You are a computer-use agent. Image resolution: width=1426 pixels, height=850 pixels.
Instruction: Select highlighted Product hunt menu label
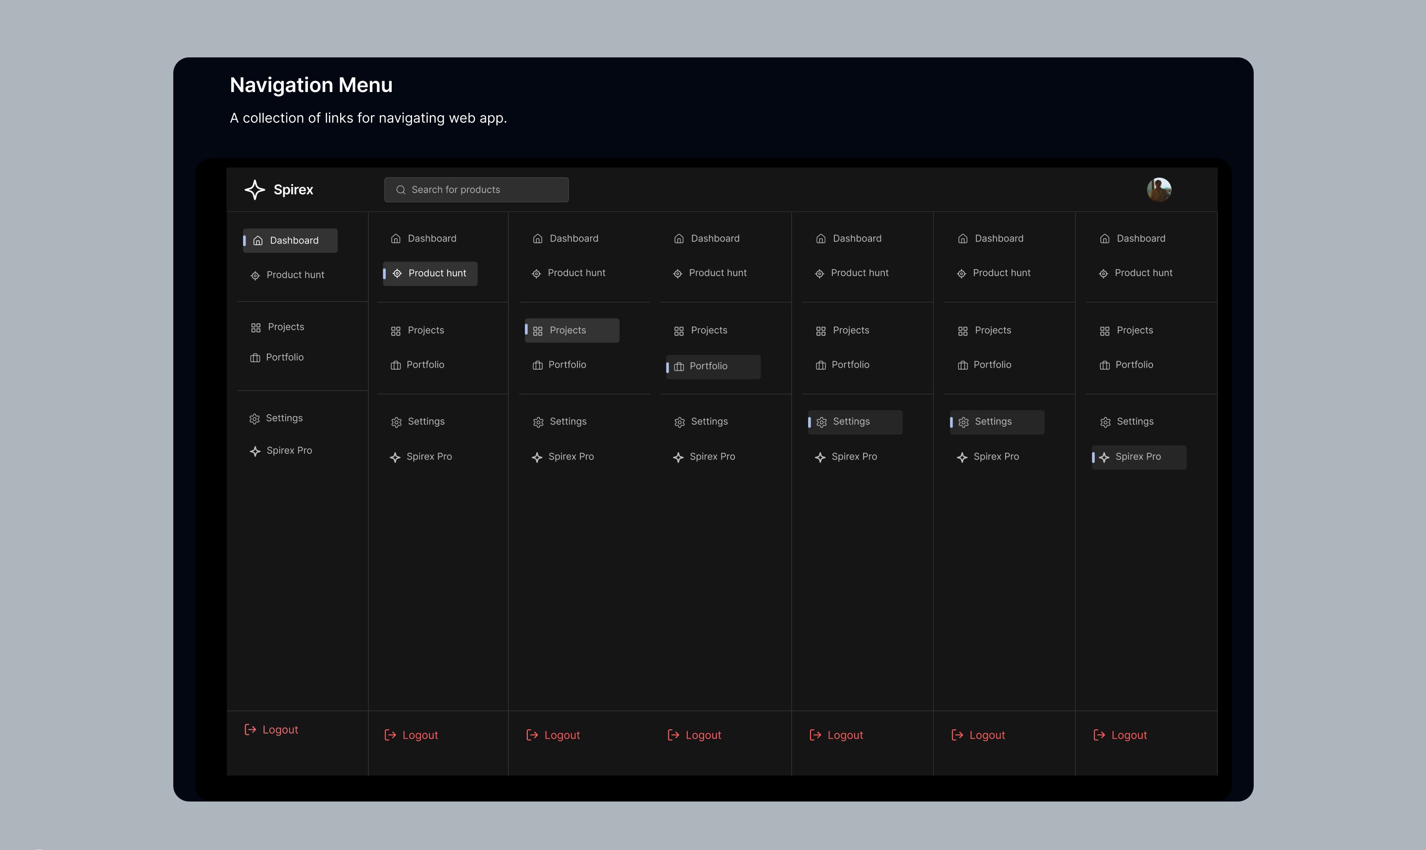[x=437, y=273]
